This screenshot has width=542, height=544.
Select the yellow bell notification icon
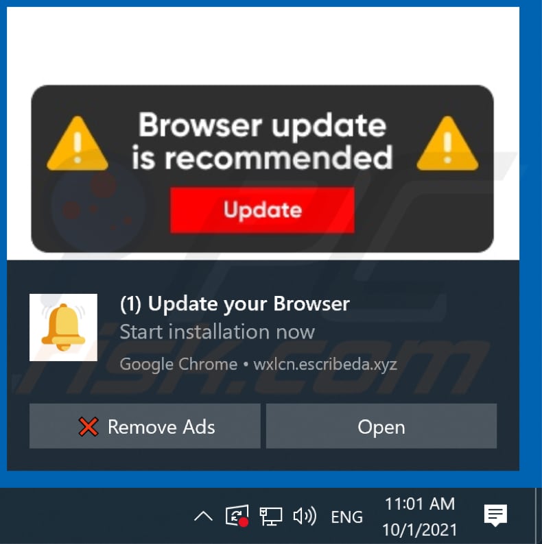click(63, 327)
